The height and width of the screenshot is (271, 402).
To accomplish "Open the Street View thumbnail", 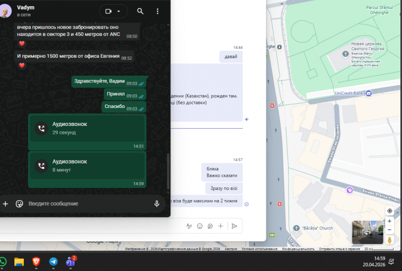I will (368, 232).
